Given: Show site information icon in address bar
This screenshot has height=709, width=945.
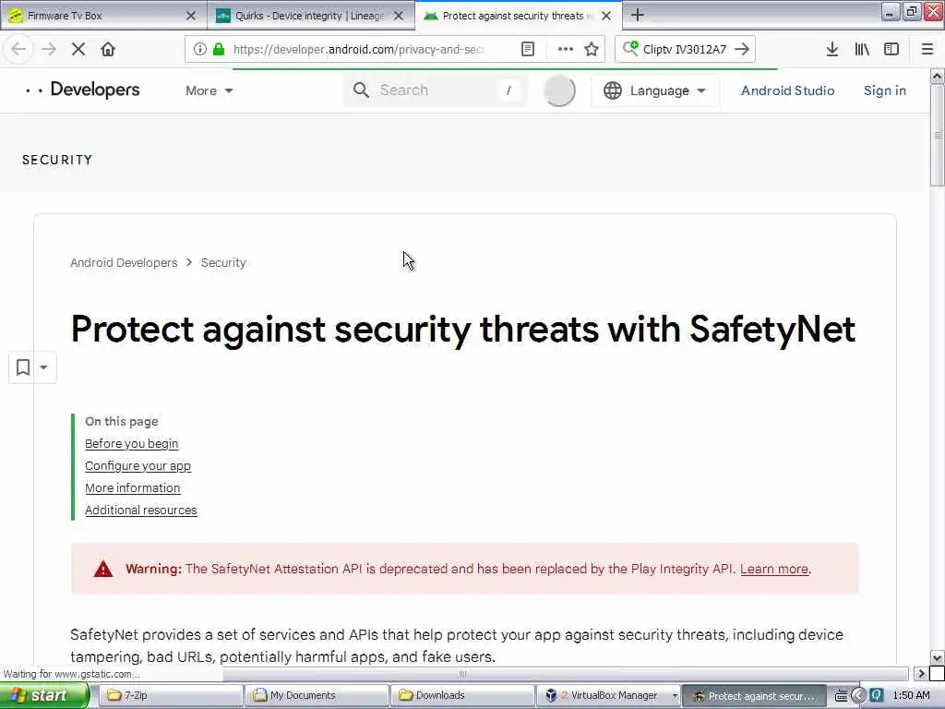Looking at the screenshot, I should pyautogui.click(x=199, y=49).
